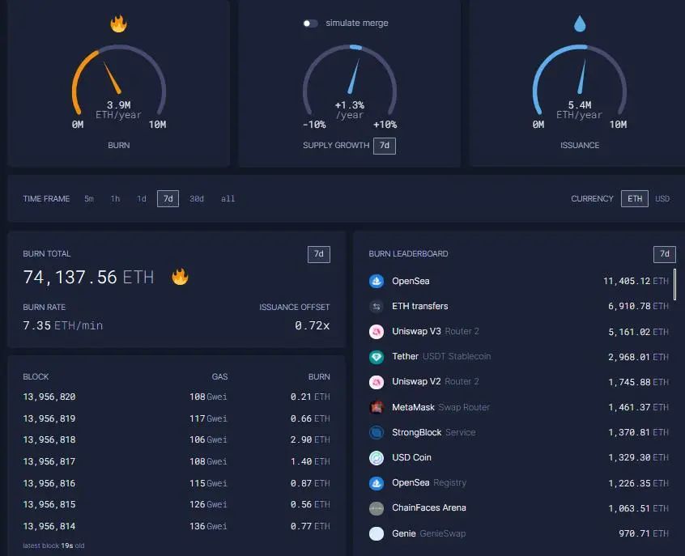Open the Uniswap V2 Router 2 entry
This screenshot has width=685, height=556.
(435, 381)
